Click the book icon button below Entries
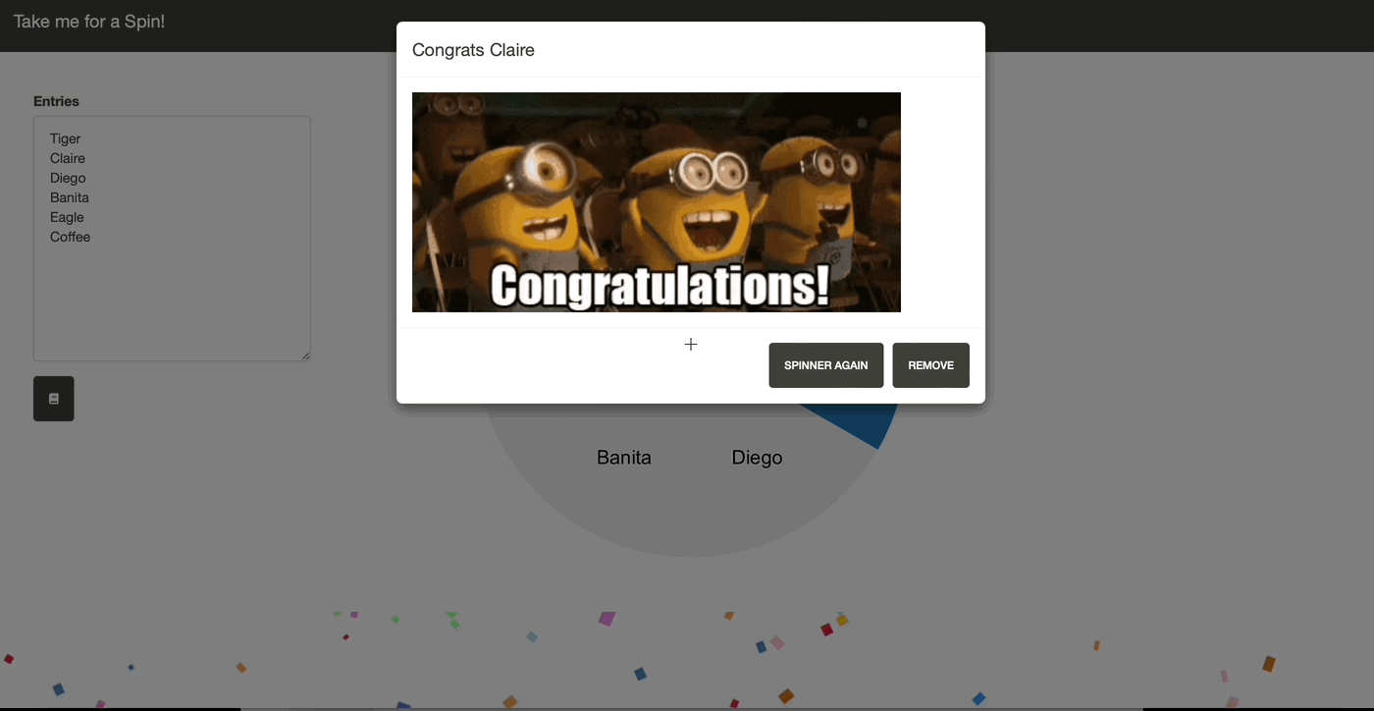Image resolution: width=1374 pixels, height=711 pixels. pos(54,399)
